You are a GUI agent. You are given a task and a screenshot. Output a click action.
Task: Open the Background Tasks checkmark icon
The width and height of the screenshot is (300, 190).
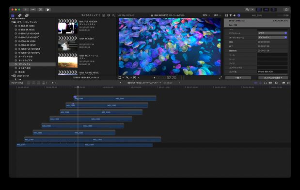pyautogui.click(x=40, y=10)
